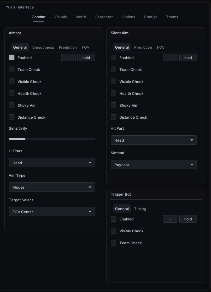Image resolution: width=211 pixels, height=292 pixels.
Task: Open Silent Aim Hit Part dropdown
Action: click(x=154, y=140)
